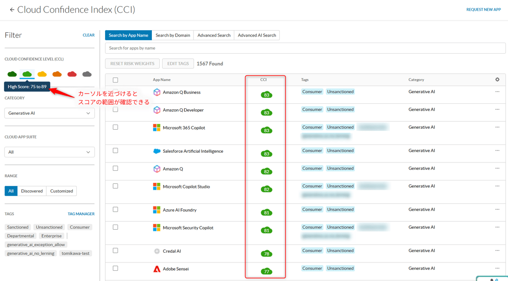This screenshot has height=281, width=508.
Task: Select the orange cloud confidence level icon
Action: pyautogui.click(x=57, y=74)
